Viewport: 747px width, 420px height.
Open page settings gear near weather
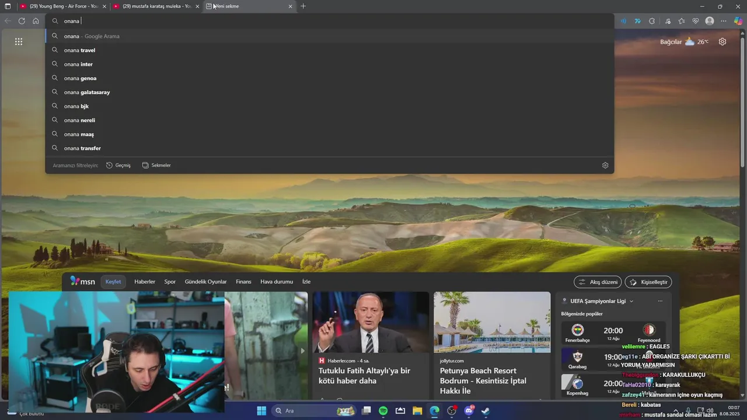click(x=722, y=41)
